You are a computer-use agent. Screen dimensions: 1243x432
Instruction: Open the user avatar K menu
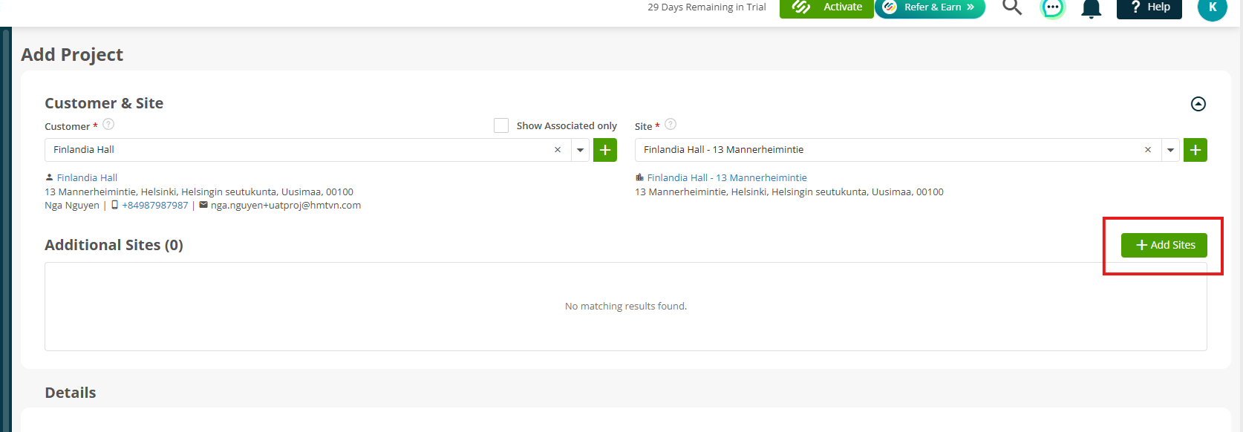[x=1213, y=8]
